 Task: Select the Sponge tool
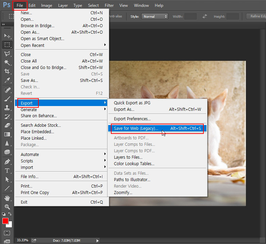7,152
